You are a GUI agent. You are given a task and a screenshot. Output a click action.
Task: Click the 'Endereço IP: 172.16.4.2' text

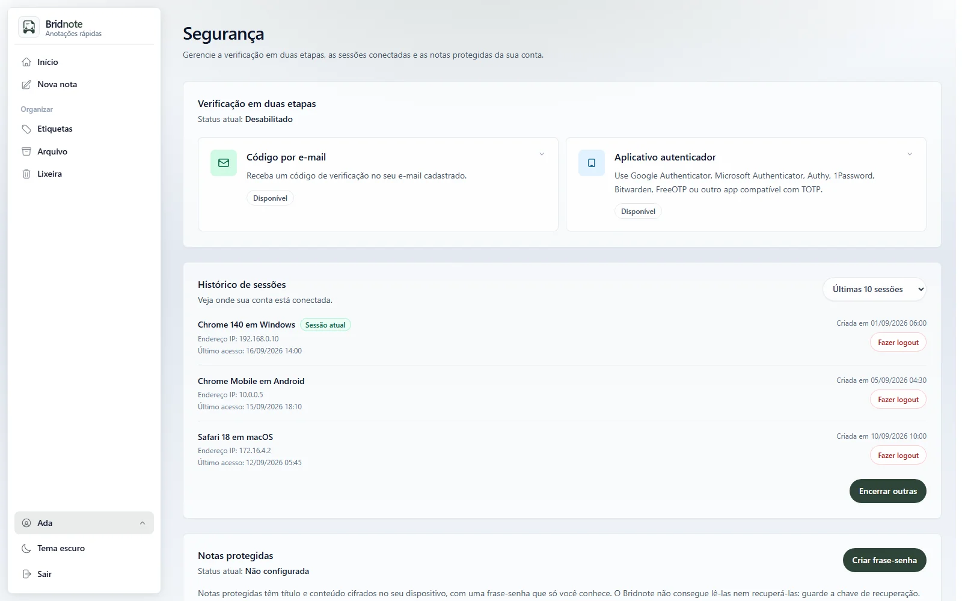tap(234, 451)
